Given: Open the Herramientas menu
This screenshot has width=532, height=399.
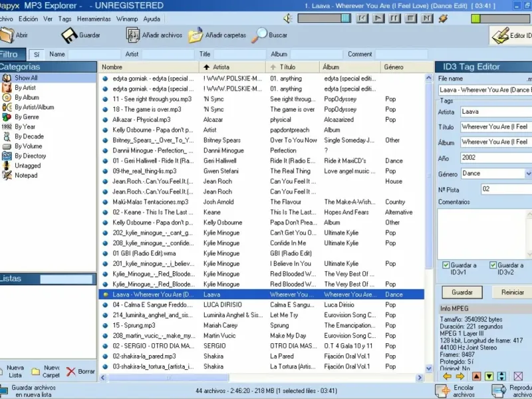Looking at the screenshot, I should click(x=94, y=19).
